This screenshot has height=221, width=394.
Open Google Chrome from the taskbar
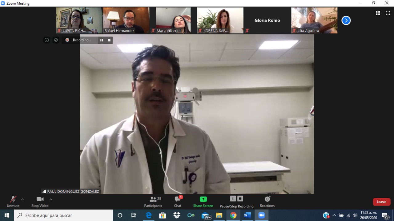pyautogui.click(x=233, y=215)
